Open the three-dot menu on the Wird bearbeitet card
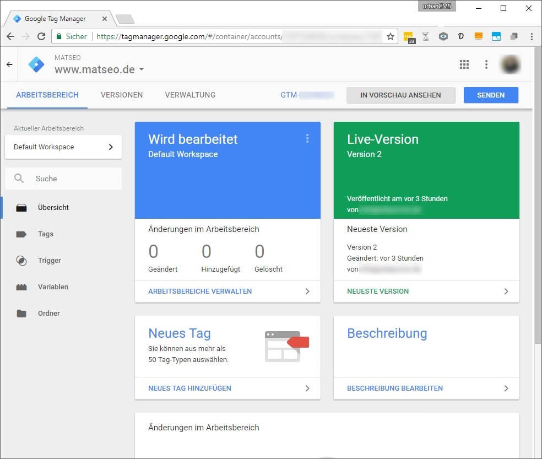 point(307,139)
